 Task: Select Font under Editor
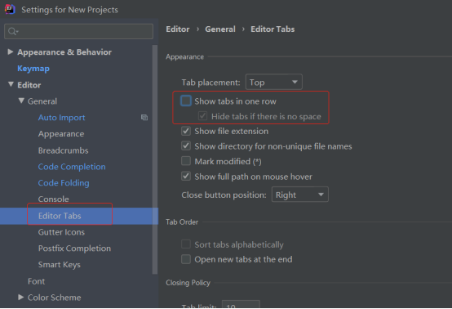(x=37, y=281)
